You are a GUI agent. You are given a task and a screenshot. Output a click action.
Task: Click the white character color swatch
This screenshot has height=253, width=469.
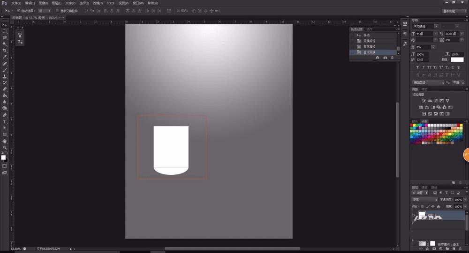[x=457, y=59]
